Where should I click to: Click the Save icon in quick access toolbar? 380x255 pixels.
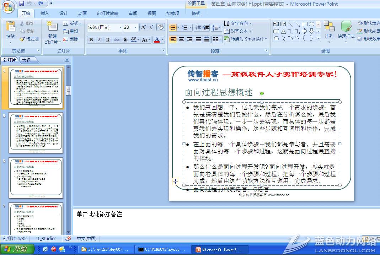tap(22, 4)
